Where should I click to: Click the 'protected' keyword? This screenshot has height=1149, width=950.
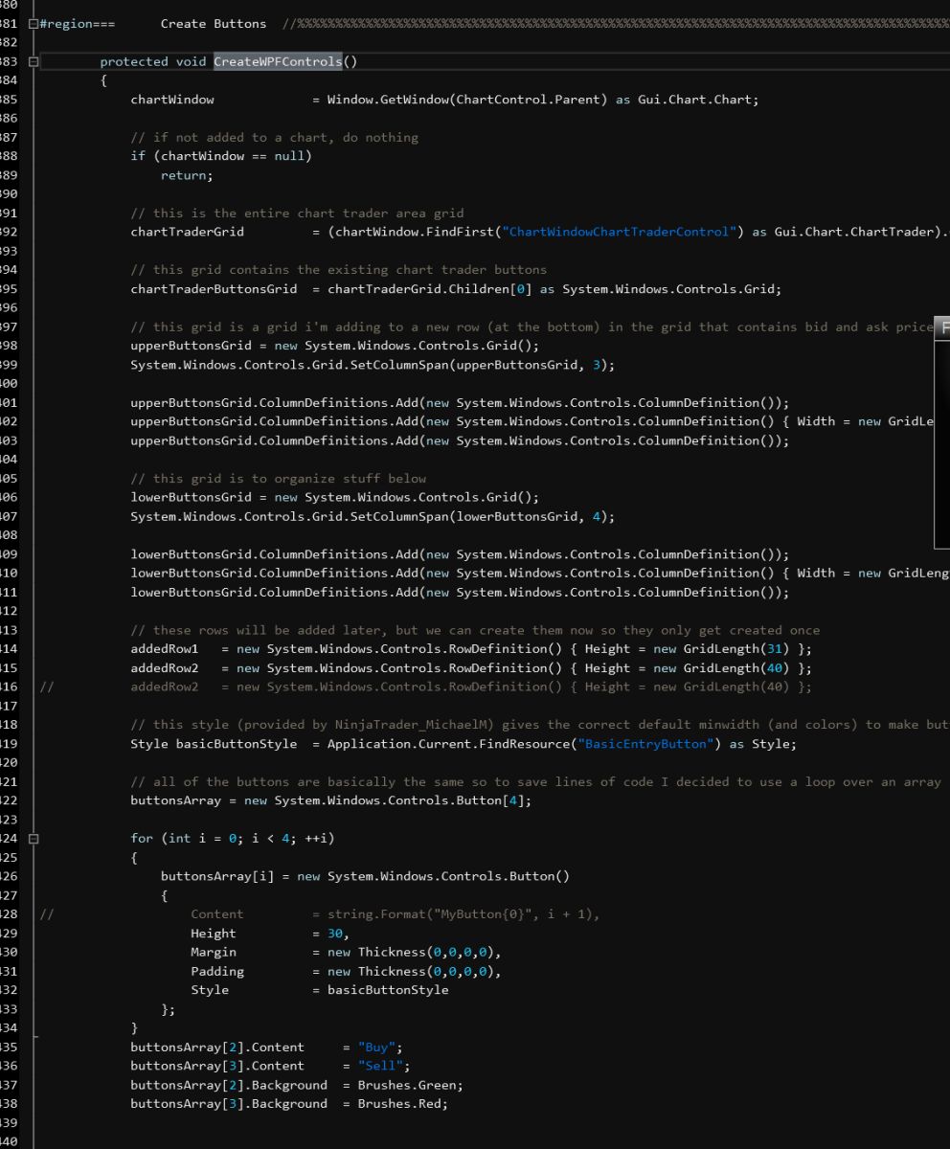point(134,62)
